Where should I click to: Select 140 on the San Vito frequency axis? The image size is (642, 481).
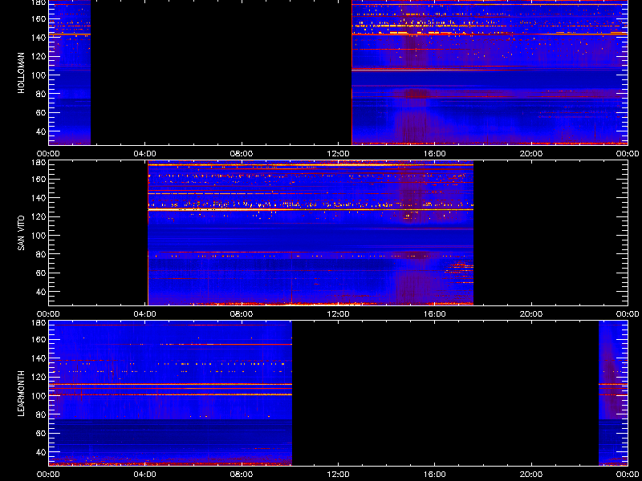[39, 197]
